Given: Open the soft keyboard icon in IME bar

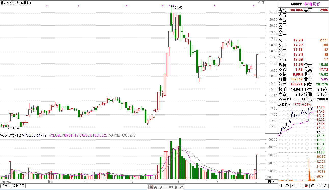Looking at the screenshot, I should tap(171, 187).
